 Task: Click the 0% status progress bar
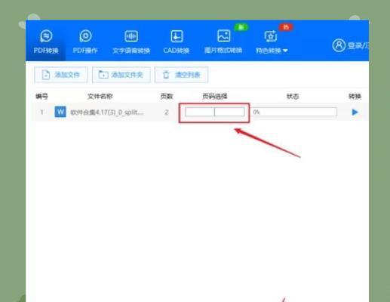click(x=294, y=112)
